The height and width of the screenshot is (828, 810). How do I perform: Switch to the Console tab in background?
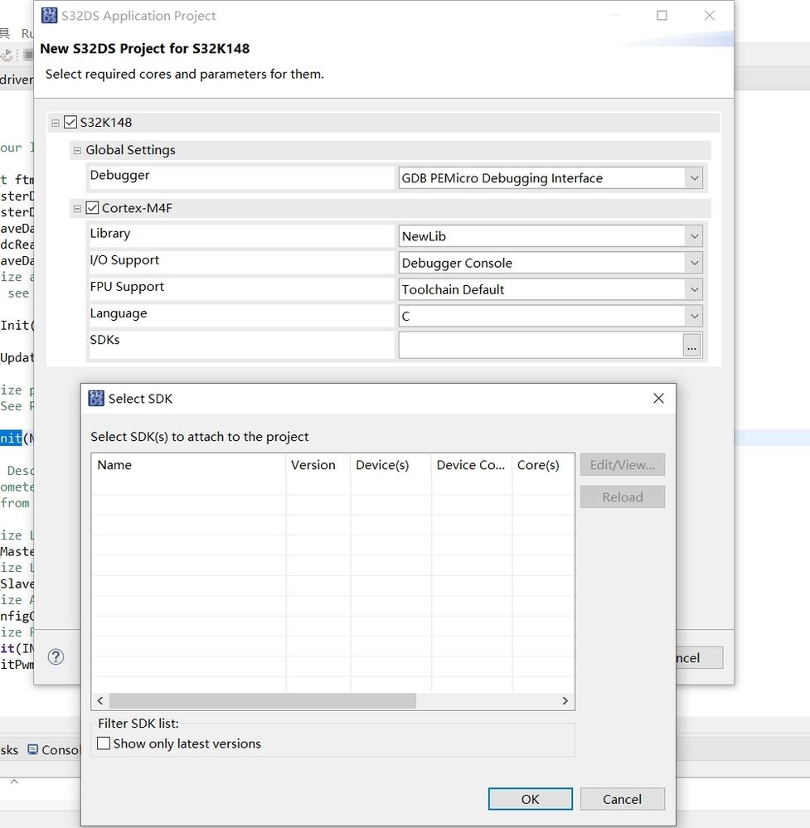coord(53,750)
